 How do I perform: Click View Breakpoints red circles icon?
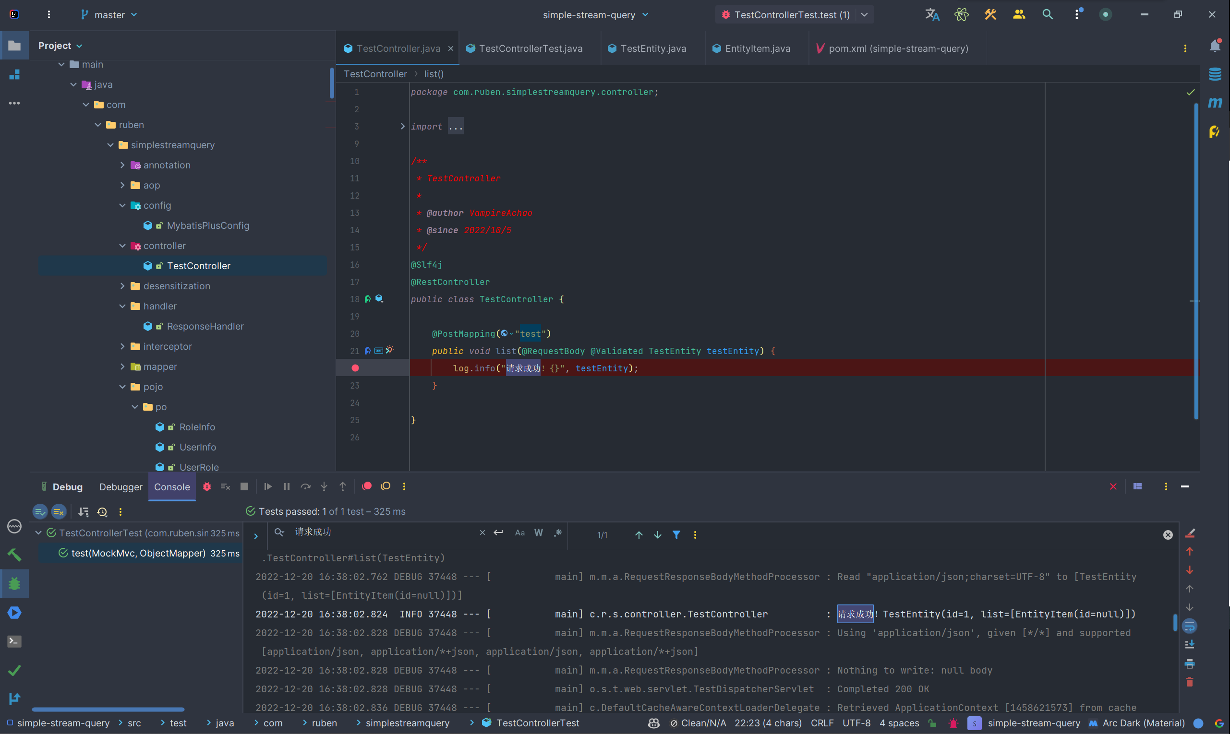tap(367, 487)
